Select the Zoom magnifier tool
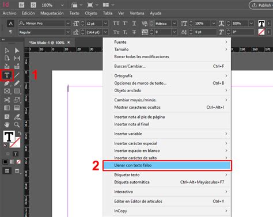 [x=17, y=125]
